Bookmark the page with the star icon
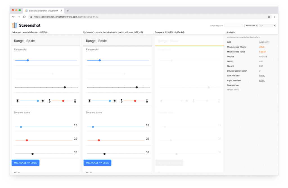This screenshot has width=288, height=188. tap(269, 17)
